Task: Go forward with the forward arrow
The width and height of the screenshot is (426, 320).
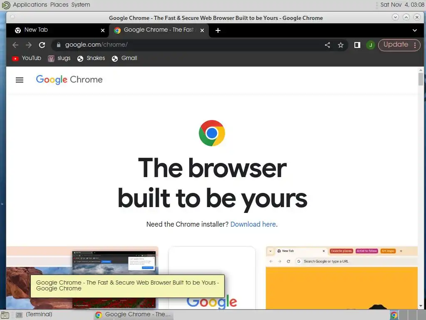Action: click(x=29, y=45)
